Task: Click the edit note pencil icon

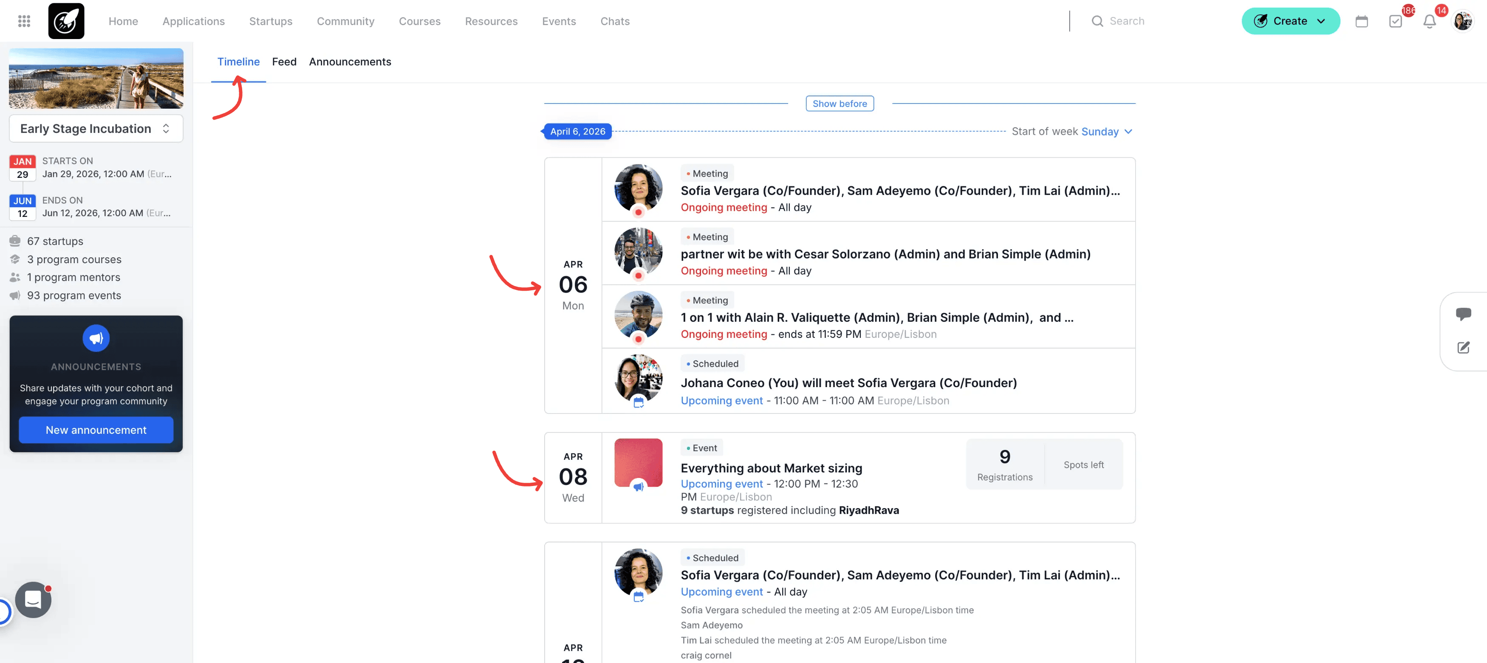Action: tap(1463, 348)
